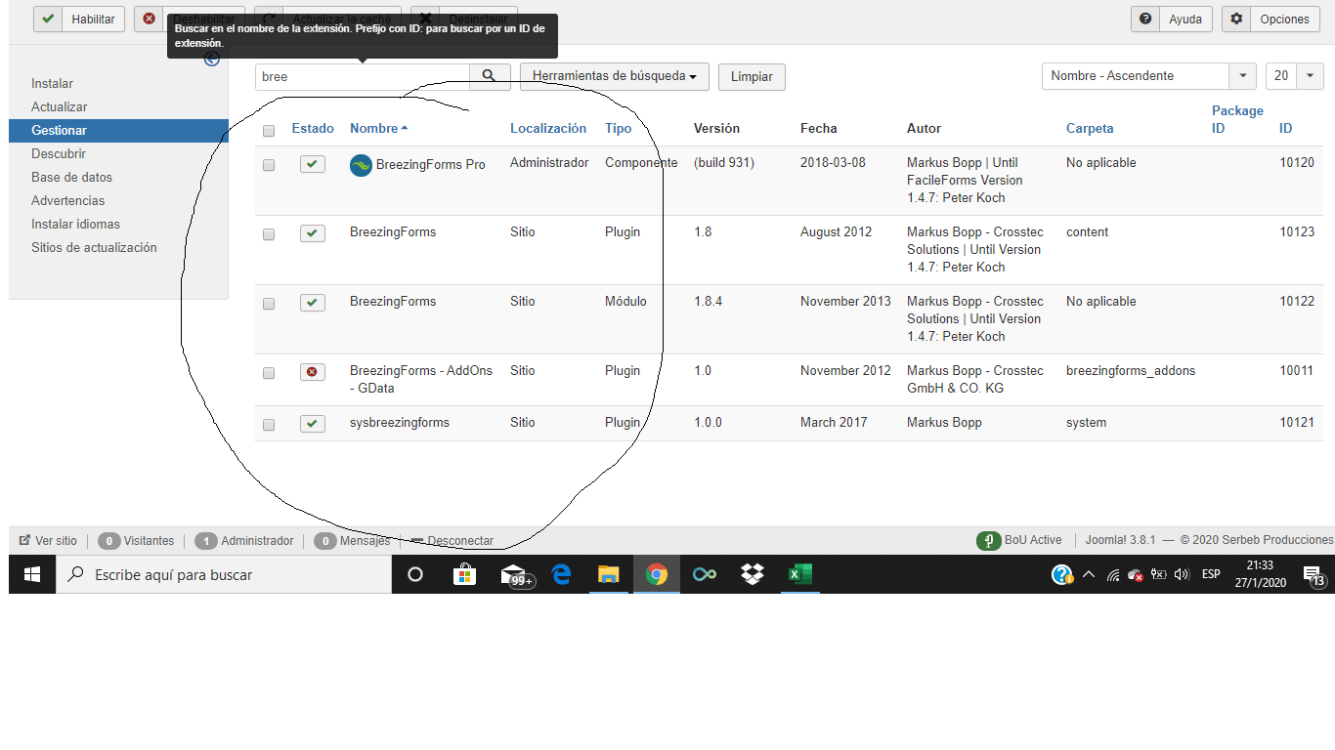The image size is (1335, 750).
Task: Click Desconectar logout link in footer
Action: (452, 541)
